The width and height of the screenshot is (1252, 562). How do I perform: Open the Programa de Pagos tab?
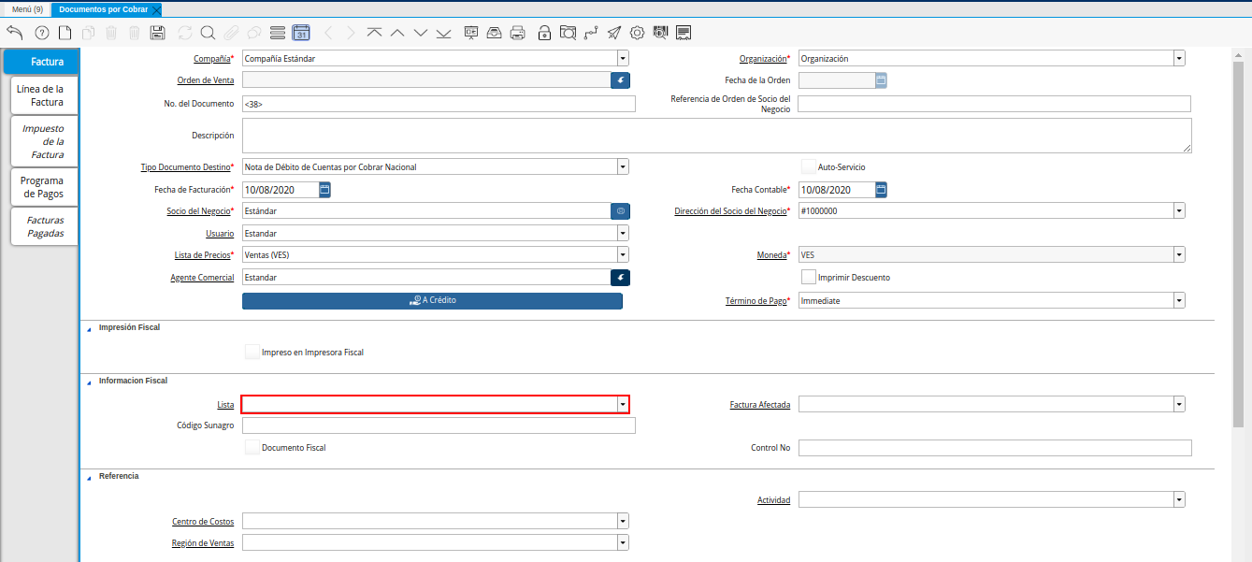click(x=42, y=187)
